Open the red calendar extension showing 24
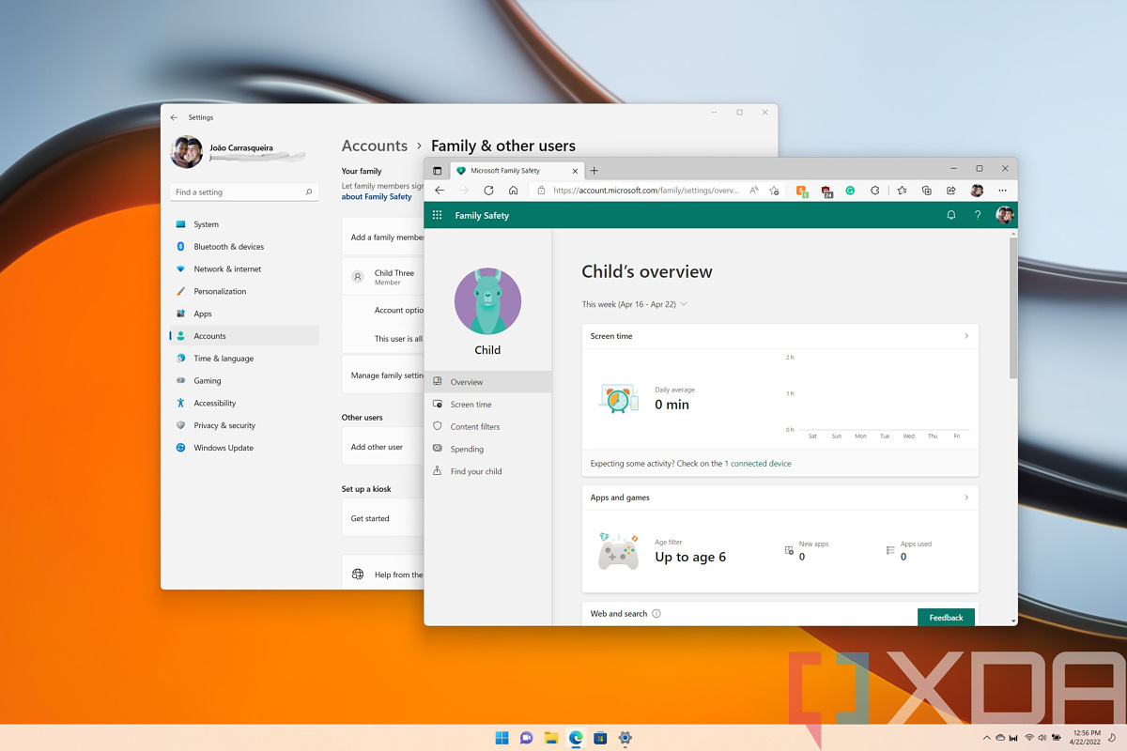 [826, 191]
